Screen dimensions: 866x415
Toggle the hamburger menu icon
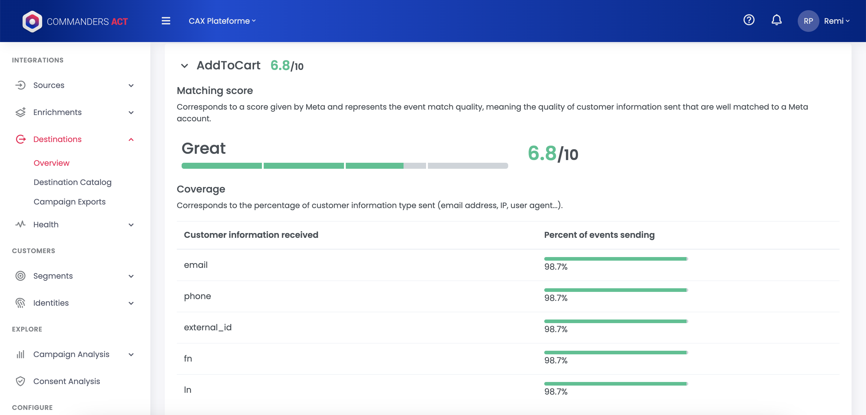166,21
